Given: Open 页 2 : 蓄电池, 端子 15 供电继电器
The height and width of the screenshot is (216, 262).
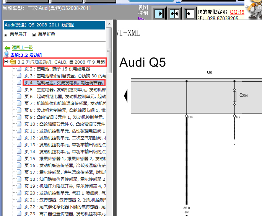Looking at the screenshot, I should coord(57,69).
